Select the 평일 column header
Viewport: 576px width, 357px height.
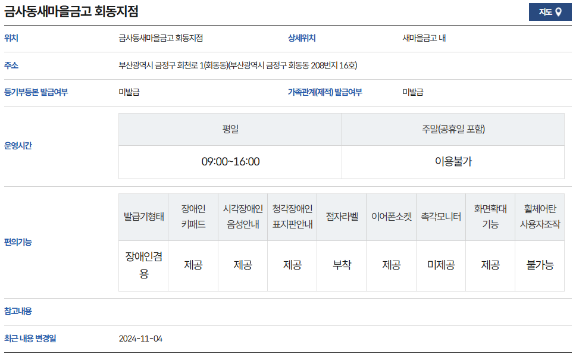coord(230,130)
